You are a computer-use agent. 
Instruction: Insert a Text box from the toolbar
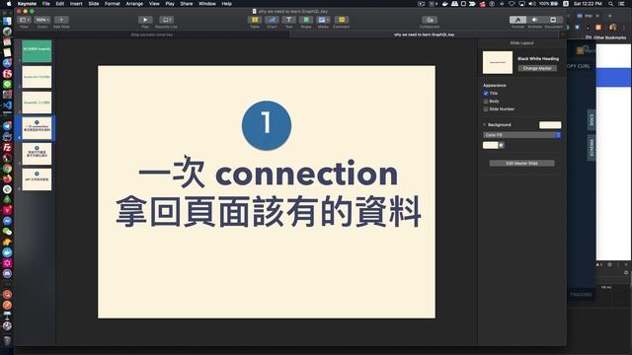click(288, 20)
